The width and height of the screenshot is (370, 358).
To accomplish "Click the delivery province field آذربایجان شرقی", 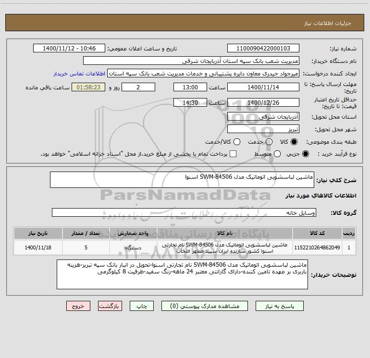I will (263, 116).
